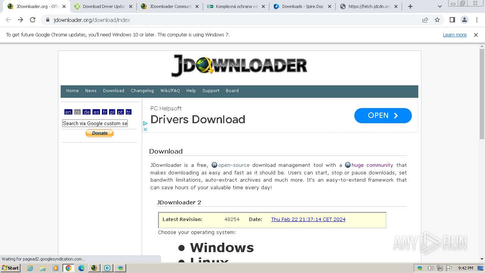Click the network status tray icon
Image resolution: width=485 pixels, height=273 pixels.
click(440, 268)
